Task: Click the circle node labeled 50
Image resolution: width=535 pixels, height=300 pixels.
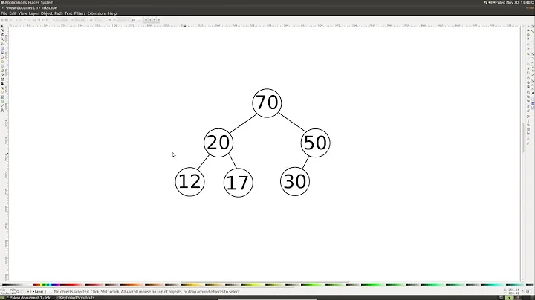Action: pos(315,143)
